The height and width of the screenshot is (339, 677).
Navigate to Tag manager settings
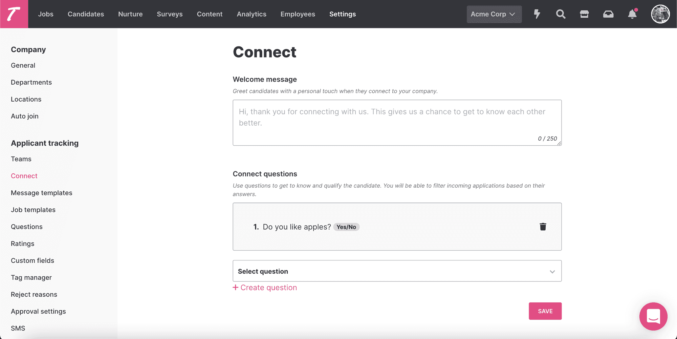[x=31, y=277]
